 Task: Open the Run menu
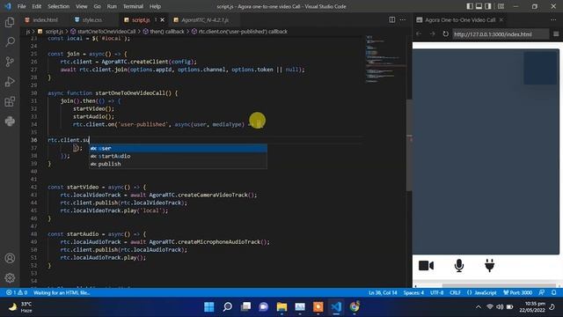tap(112, 6)
